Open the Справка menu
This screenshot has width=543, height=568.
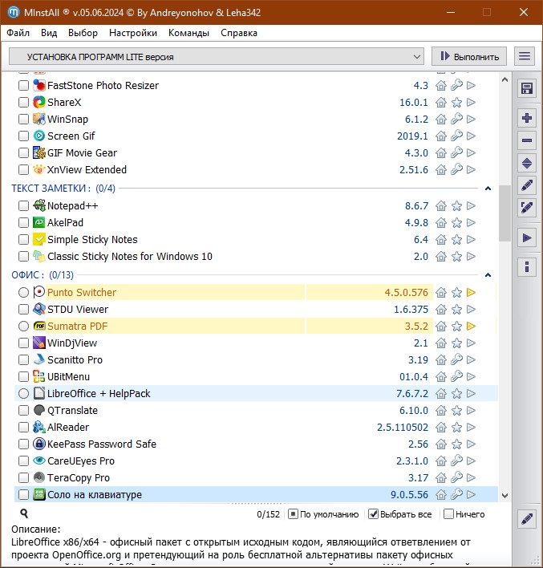click(239, 33)
